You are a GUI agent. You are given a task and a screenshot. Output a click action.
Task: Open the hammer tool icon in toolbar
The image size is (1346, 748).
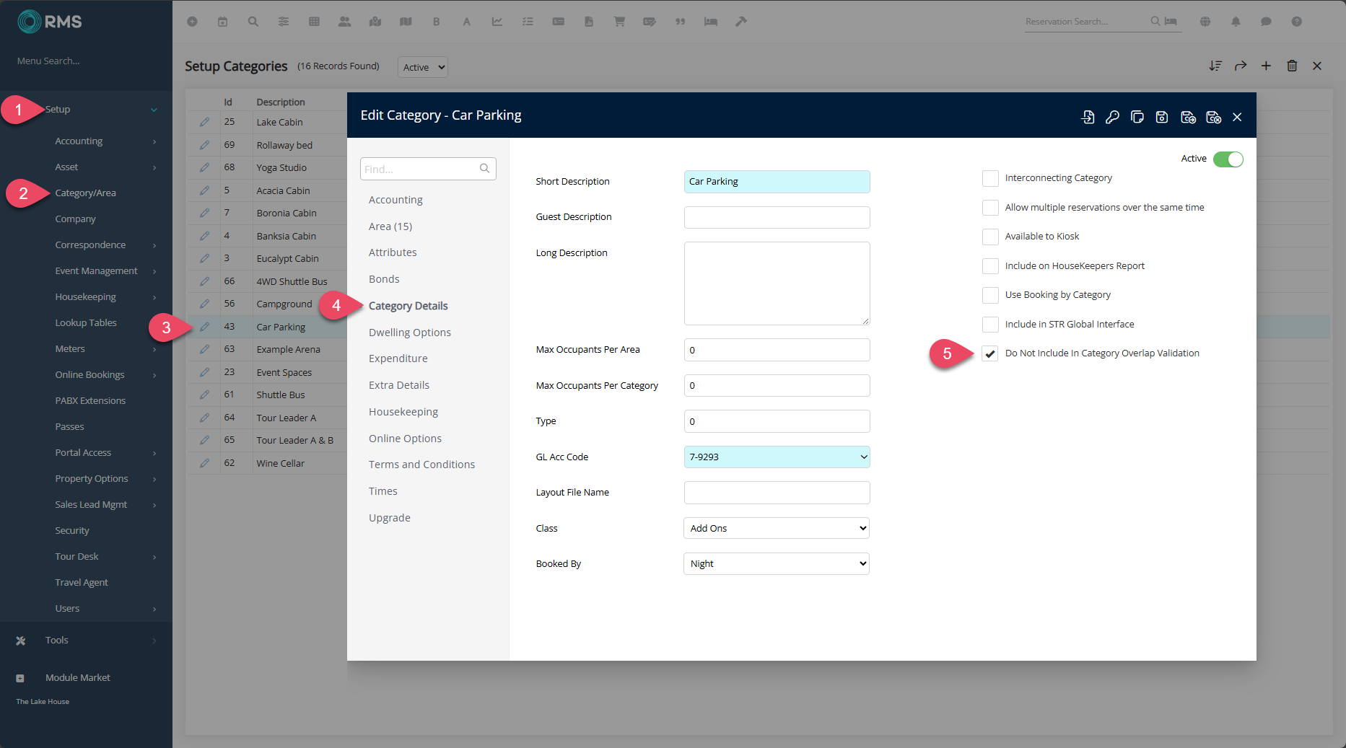point(740,22)
